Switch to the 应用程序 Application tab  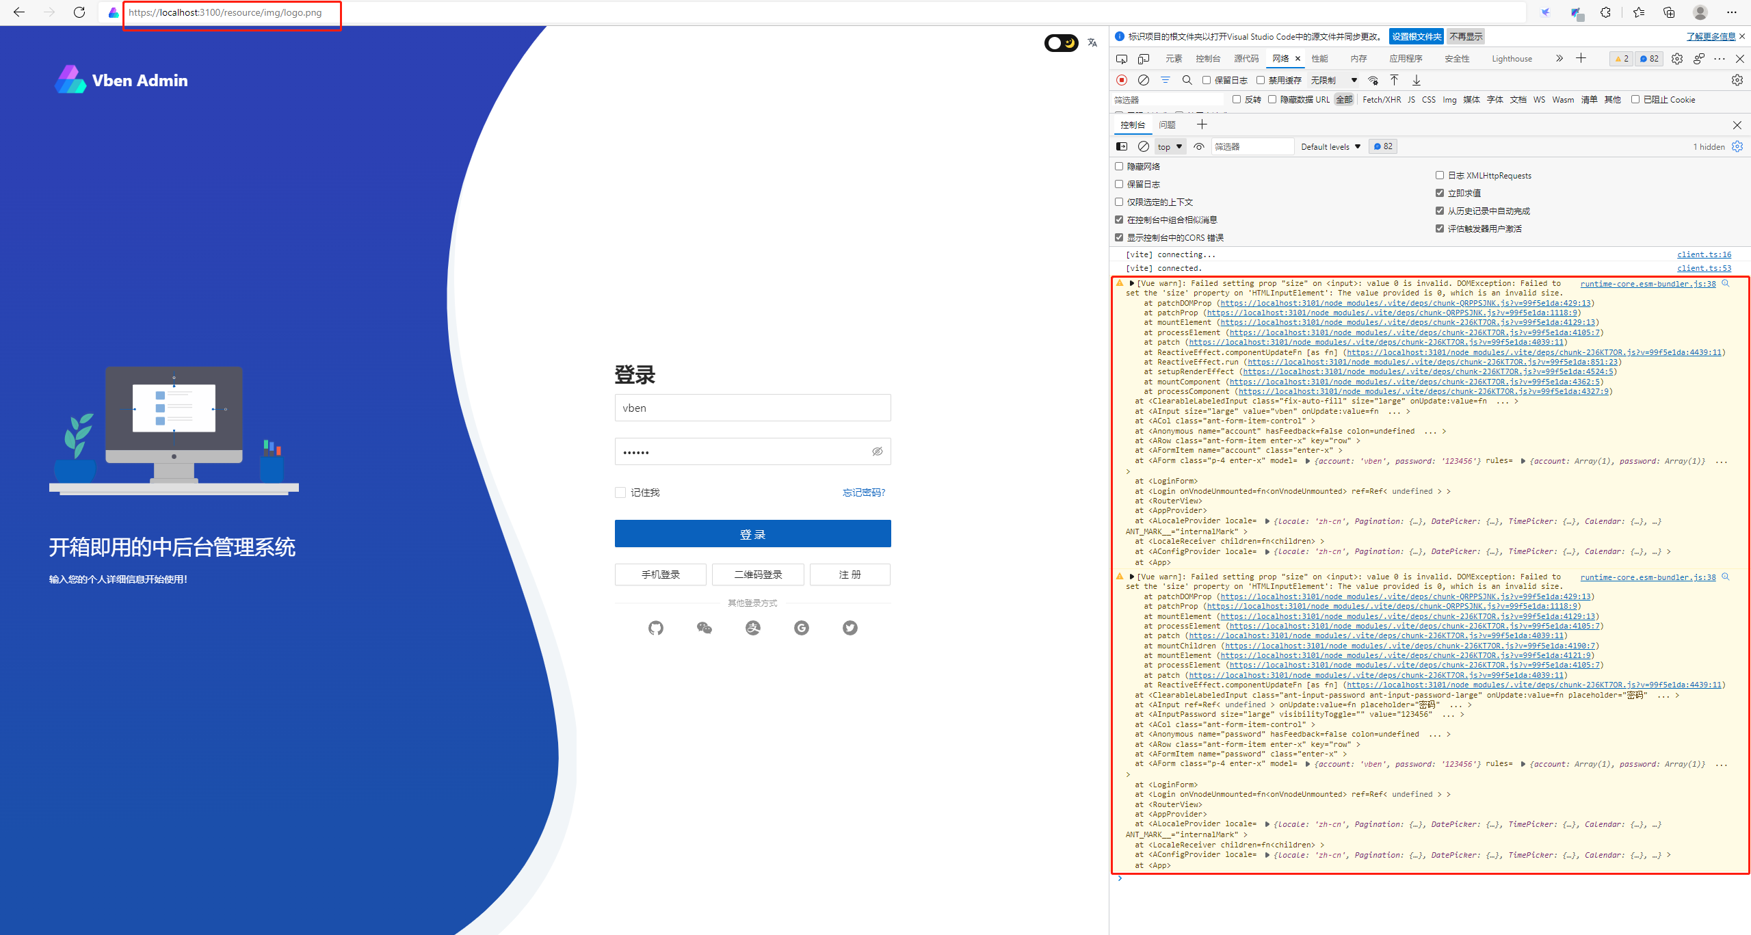pos(1406,59)
